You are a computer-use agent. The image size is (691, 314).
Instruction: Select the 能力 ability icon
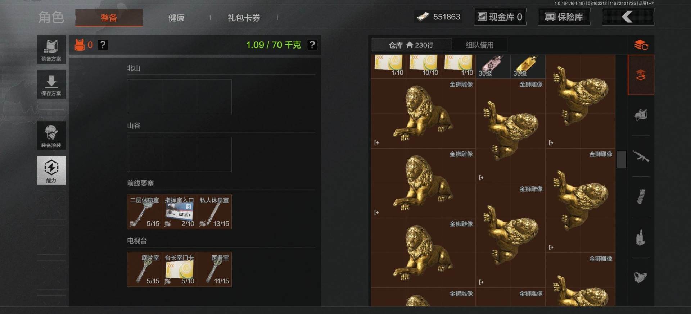(x=51, y=170)
